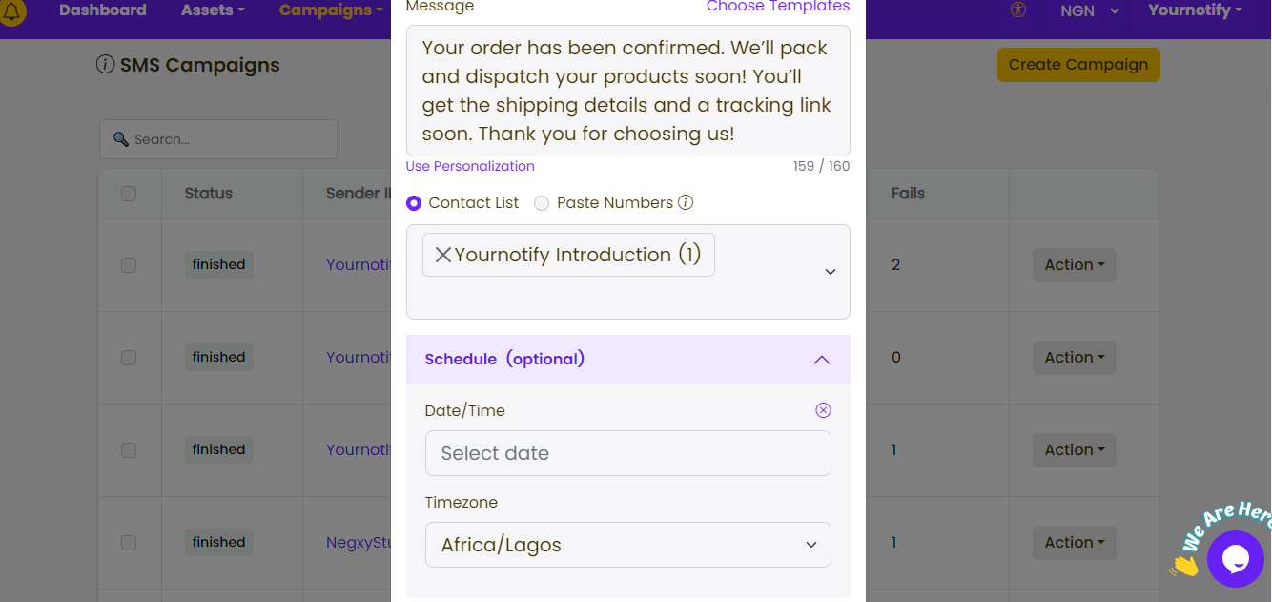
Task: Open the chat support bubble
Action: point(1235,558)
